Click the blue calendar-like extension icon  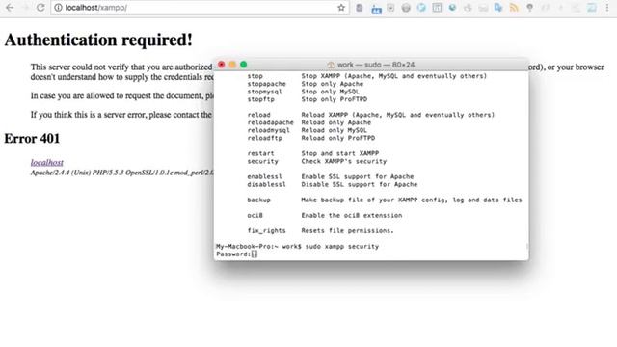coord(377,9)
